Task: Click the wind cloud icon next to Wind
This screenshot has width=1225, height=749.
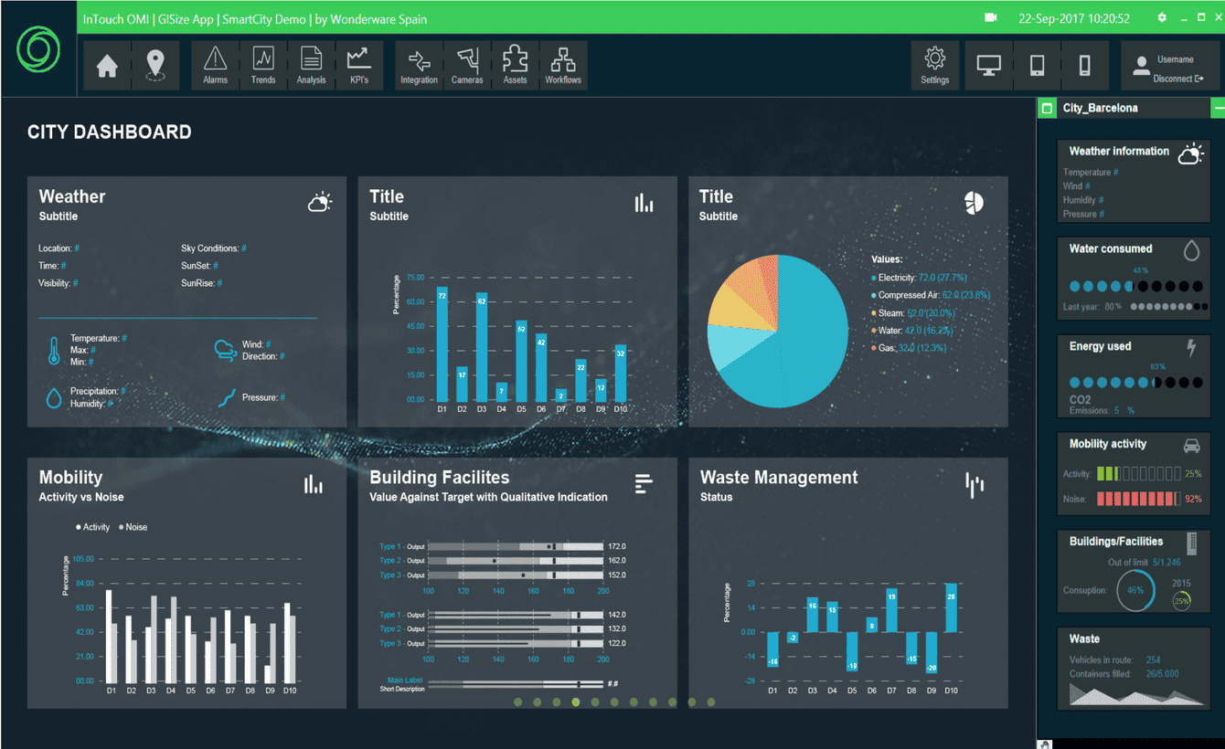Action: click(225, 350)
